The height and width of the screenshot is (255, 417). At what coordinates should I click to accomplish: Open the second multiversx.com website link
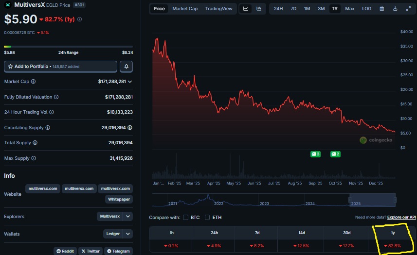coord(79,188)
